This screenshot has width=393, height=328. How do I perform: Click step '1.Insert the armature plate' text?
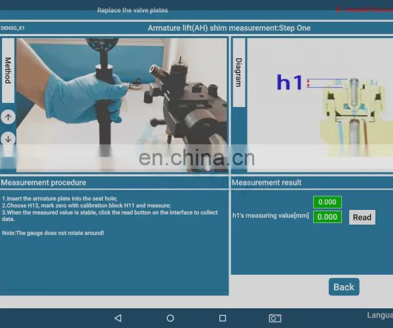pos(60,199)
